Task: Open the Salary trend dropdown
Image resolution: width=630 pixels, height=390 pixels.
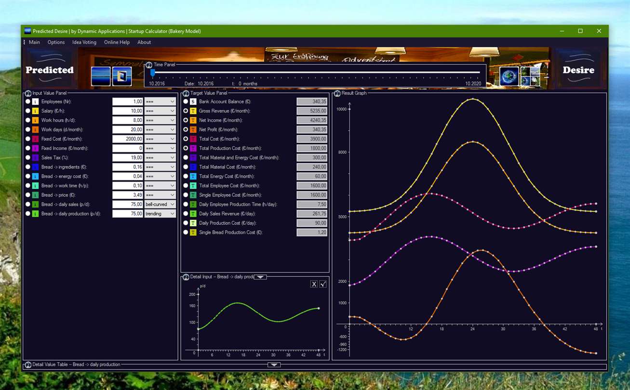Action: point(160,111)
